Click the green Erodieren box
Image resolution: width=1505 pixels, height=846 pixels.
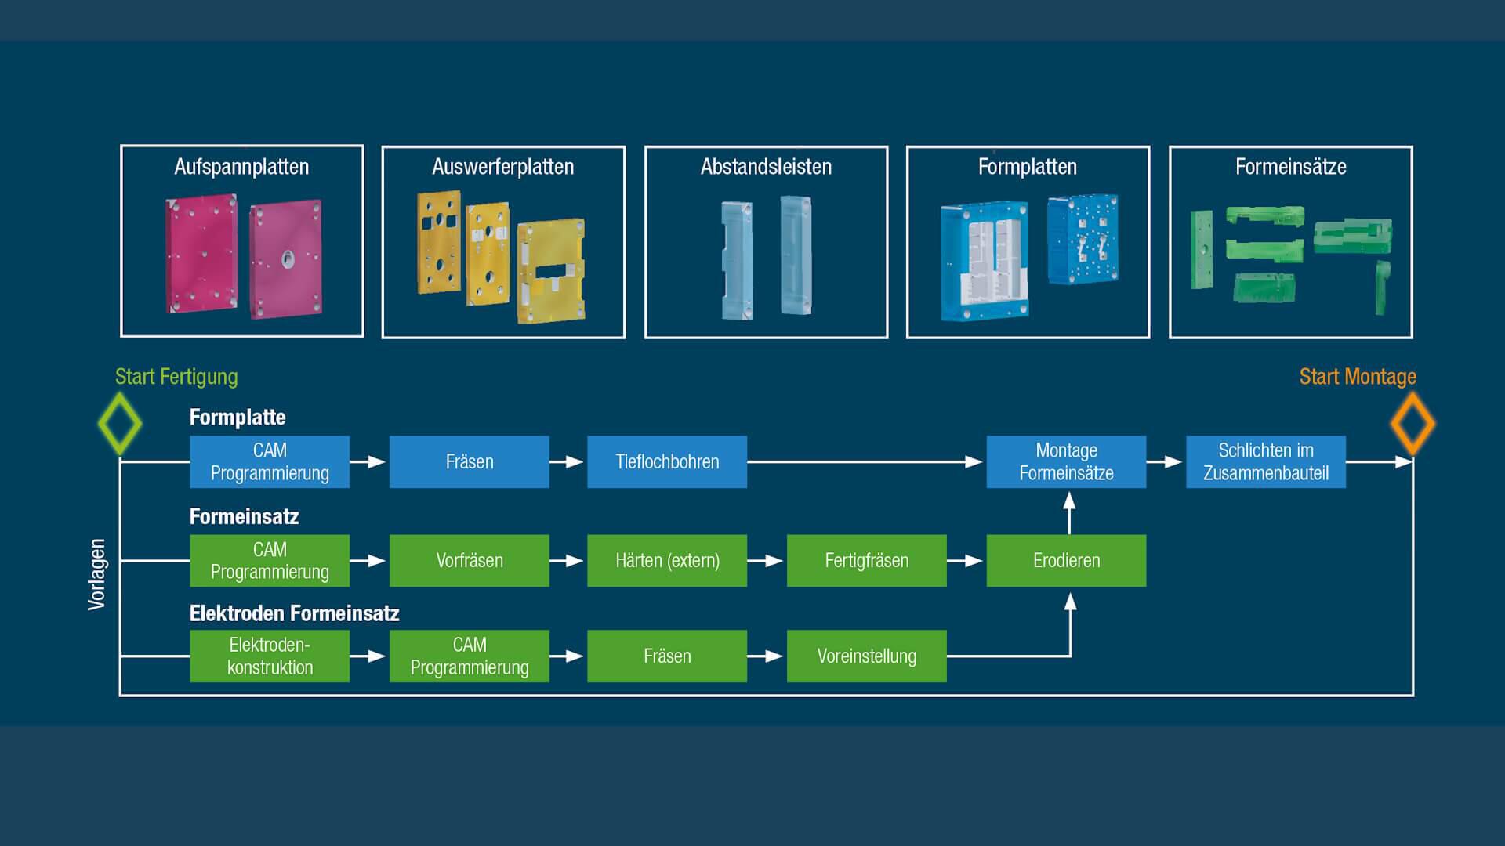coord(1066,561)
